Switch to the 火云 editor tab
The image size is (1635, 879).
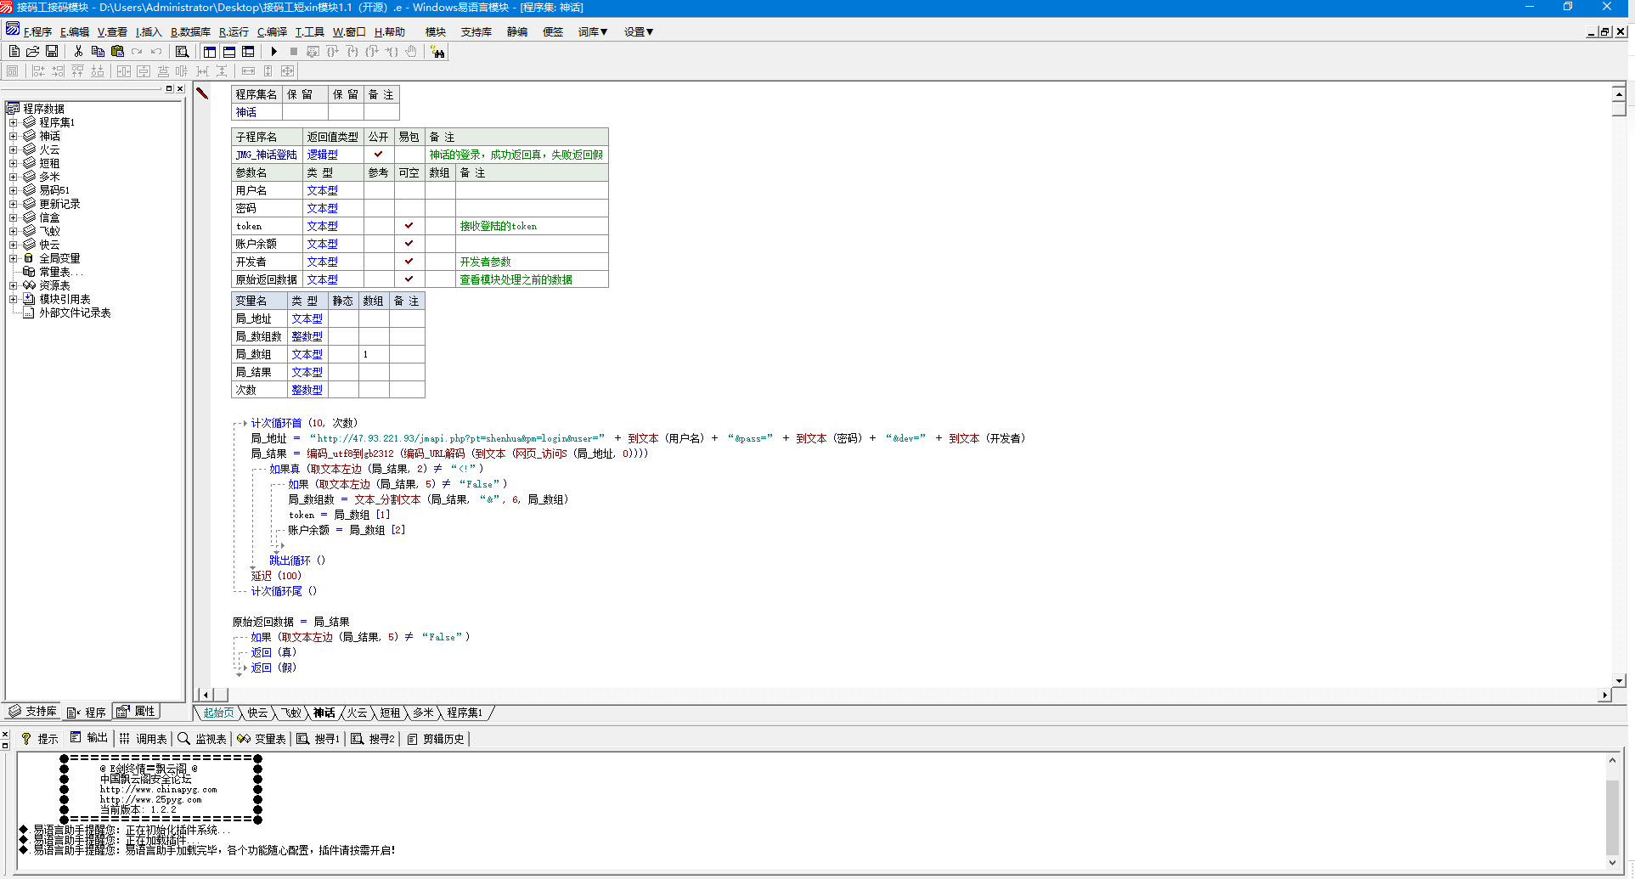(x=357, y=713)
